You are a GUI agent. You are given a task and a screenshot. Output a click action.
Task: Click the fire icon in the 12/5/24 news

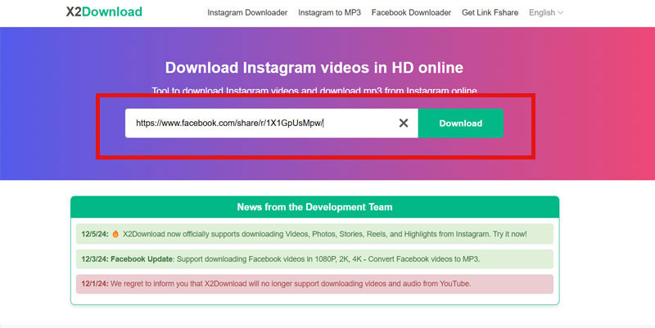115,234
